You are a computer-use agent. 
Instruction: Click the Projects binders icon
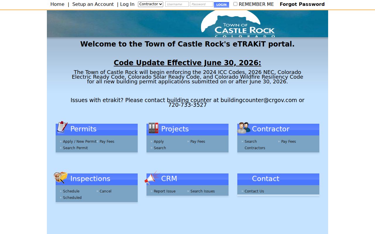pos(153,128)
